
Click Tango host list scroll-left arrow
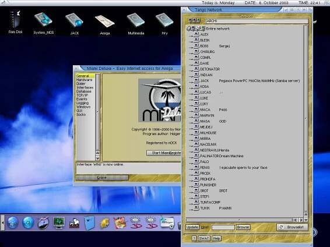(296, 220)
